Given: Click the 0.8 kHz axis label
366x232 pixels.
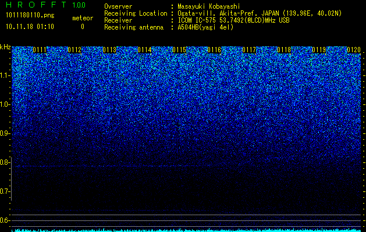Looking at the screenshot, I should pos(5,162).
